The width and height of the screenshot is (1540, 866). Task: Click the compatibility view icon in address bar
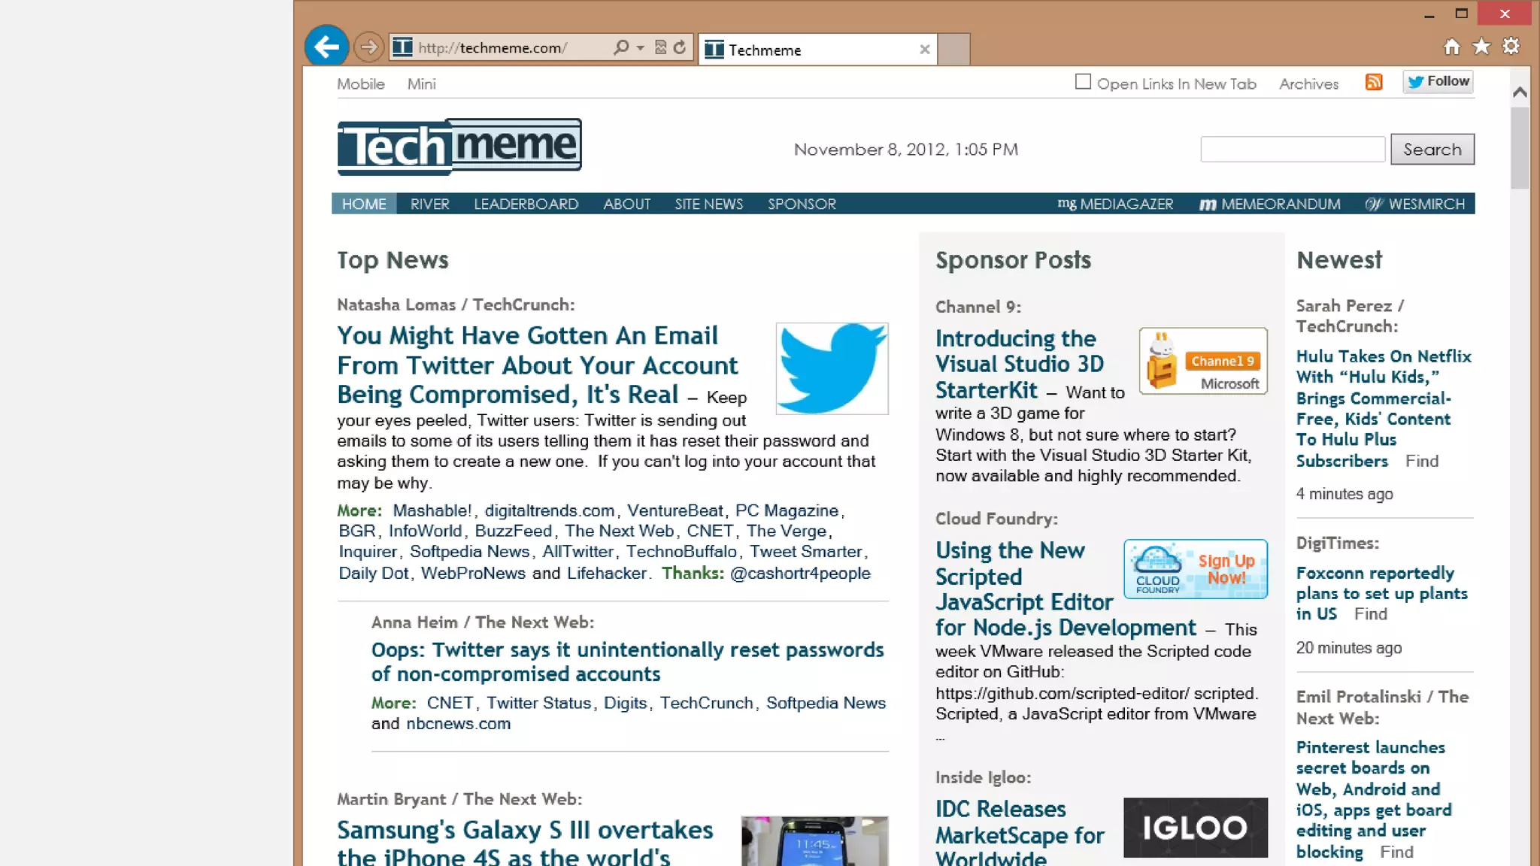click(x=660, y=47)
